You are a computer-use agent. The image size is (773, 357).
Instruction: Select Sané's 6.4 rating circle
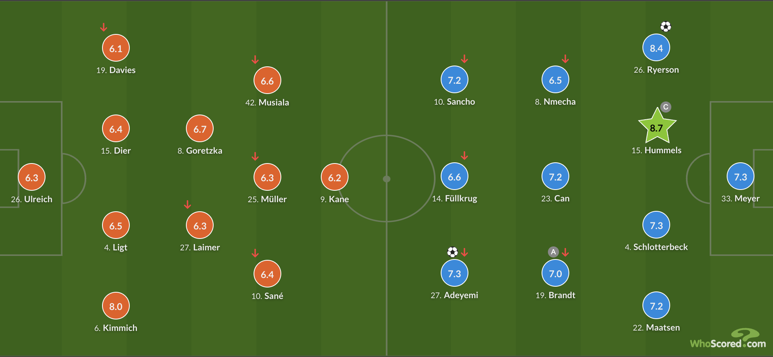pyautogui.click(x=267, y=274)
